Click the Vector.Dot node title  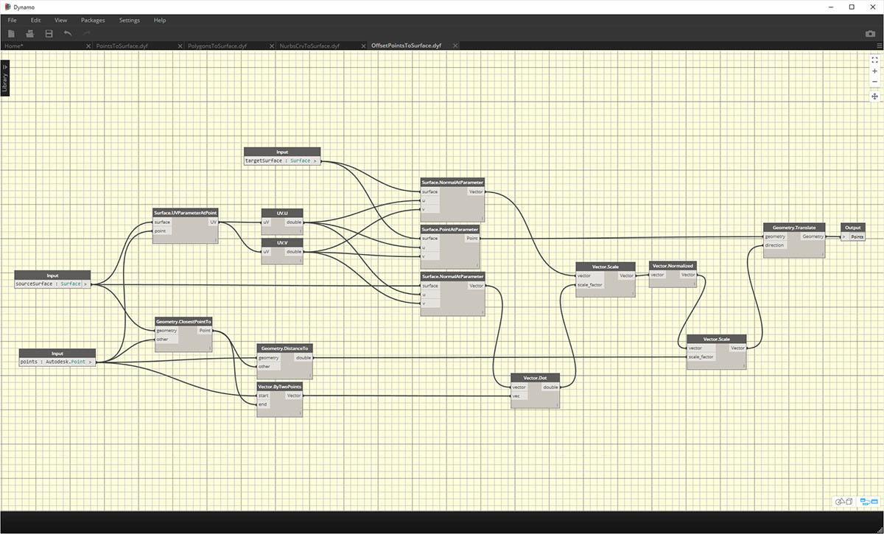tap(535, 378)
